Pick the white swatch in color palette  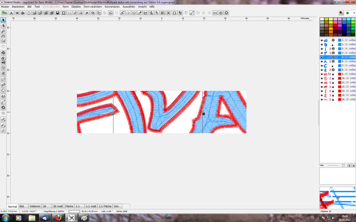click(x=322, y=19)
